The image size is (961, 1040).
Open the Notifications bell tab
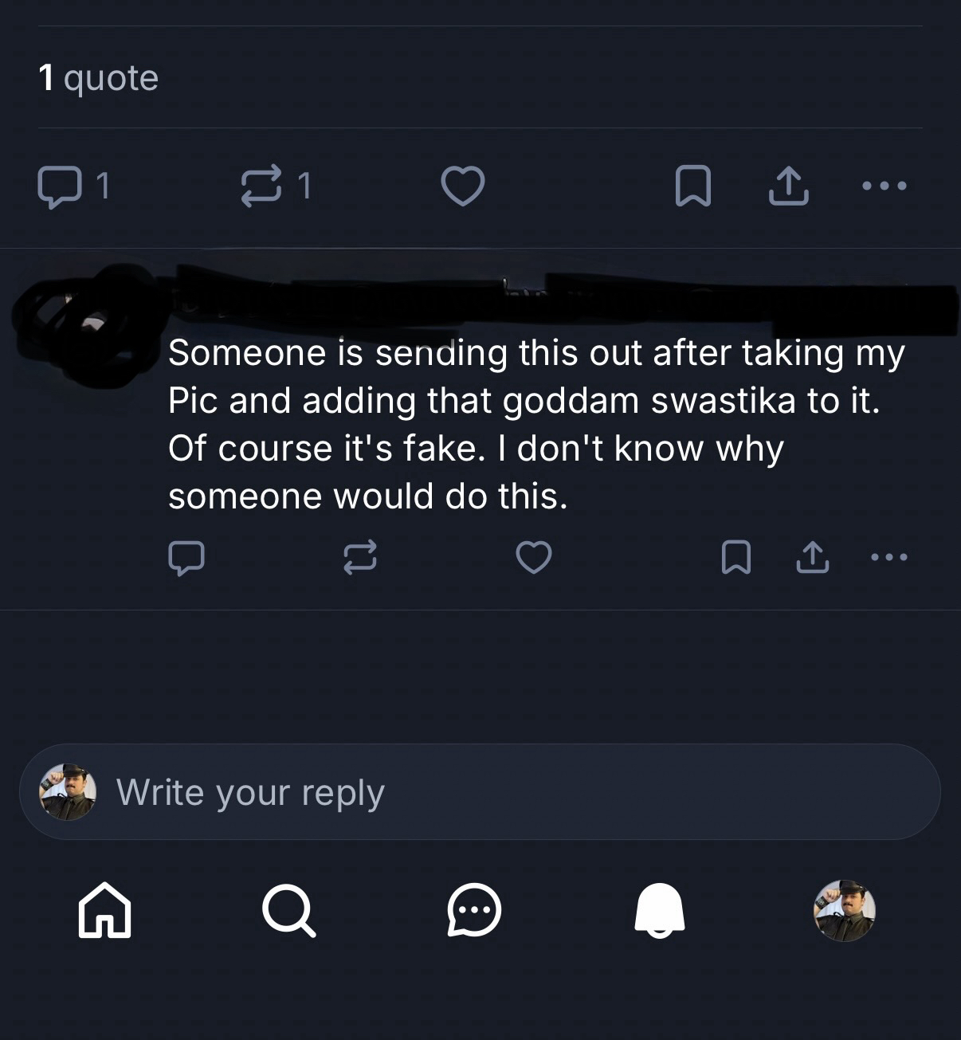pyautogui.click(x=659, y=910)
